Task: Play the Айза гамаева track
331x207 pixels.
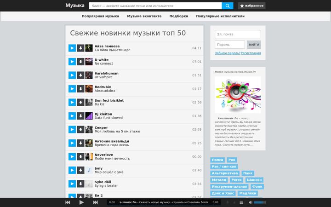Action: pos(72,48)
